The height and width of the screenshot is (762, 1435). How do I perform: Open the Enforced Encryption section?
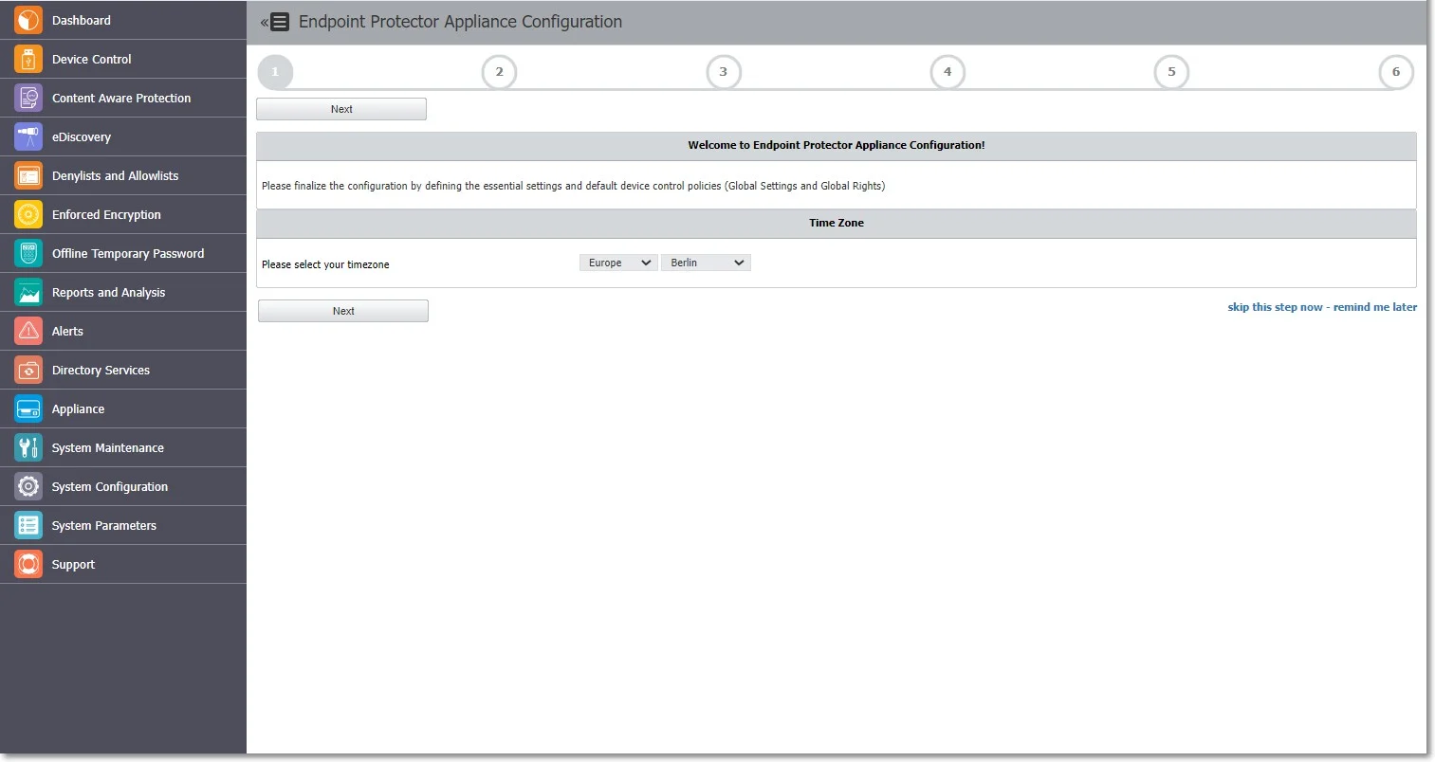click(x=123, y=214)
